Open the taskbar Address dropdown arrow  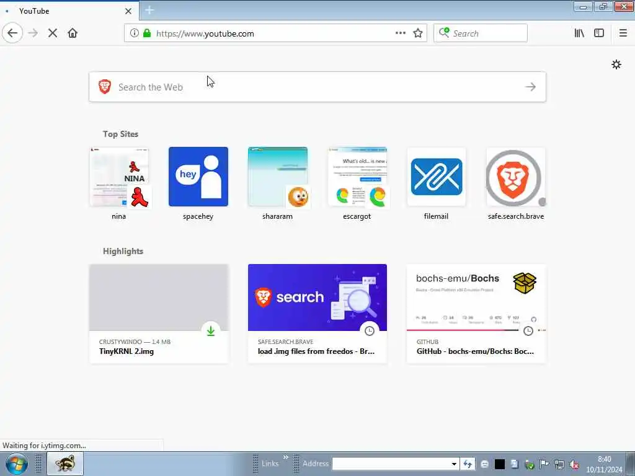[x=454, y=464]
